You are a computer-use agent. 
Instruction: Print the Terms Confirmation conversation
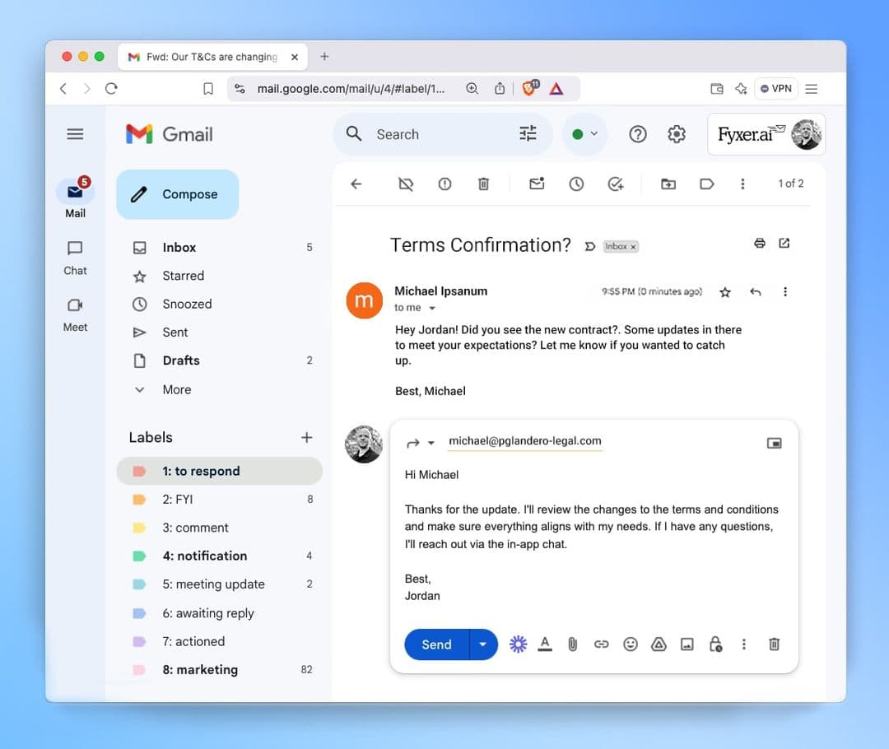[x=759, y=243]
